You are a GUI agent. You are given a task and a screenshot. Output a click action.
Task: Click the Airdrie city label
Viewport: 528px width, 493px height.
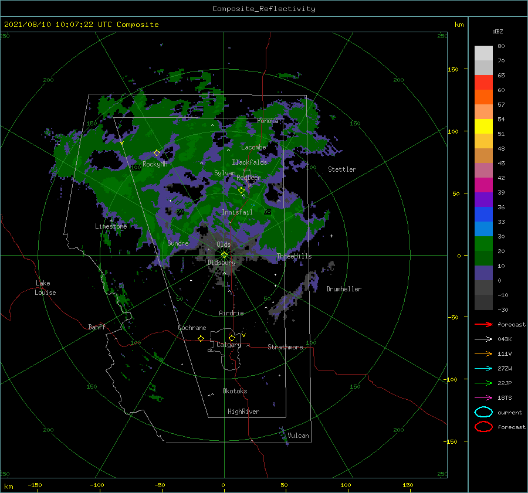coord(231,313)
